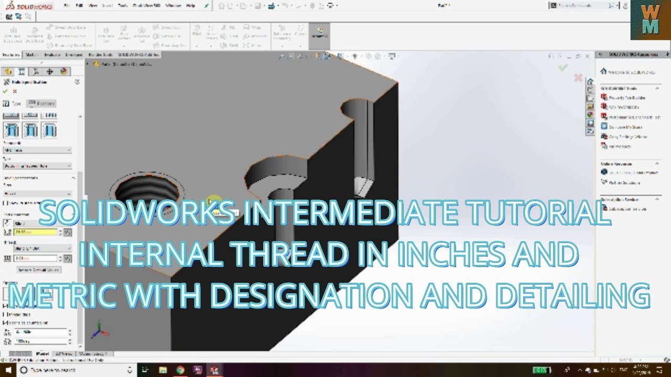The width and height of the screenshot is (671, 377).
Task: Accept Hole Specification with green checkmark
Action: (x=5, y=91)
